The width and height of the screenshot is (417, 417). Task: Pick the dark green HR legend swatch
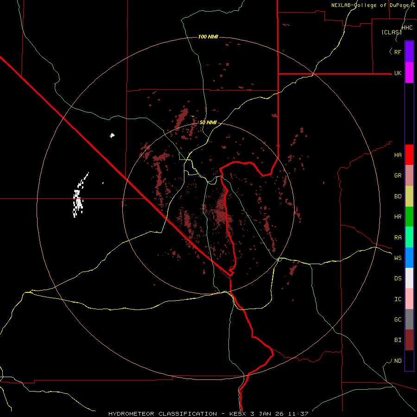(409, 217)
